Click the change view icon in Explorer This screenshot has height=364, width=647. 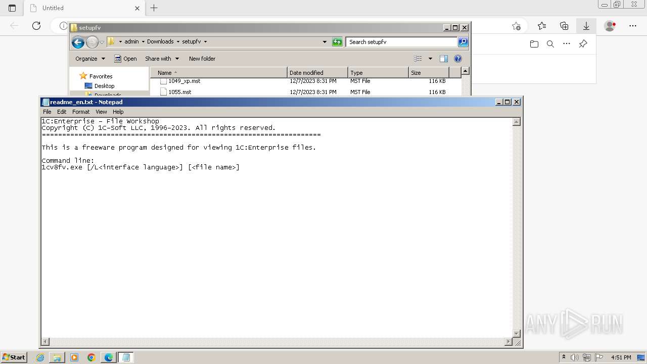418,59
